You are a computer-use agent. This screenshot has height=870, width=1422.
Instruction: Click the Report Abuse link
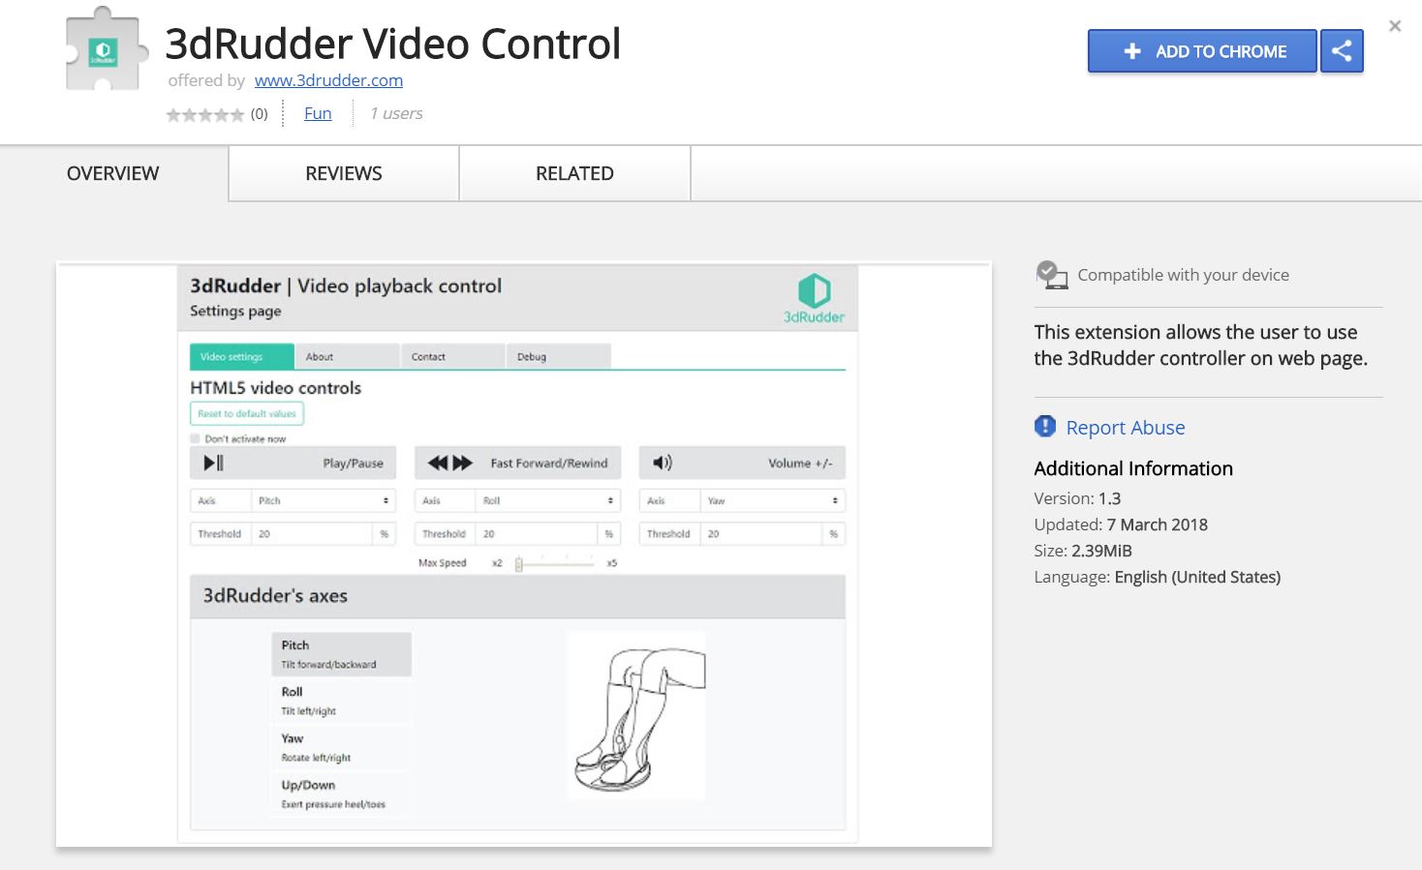pyautogui.click(x=1126, y=428)
